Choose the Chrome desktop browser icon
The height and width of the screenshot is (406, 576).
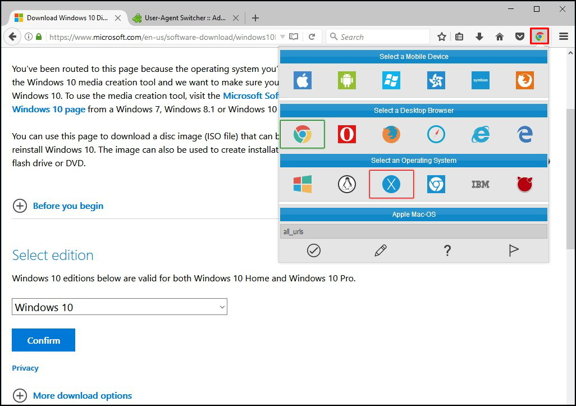tap(303, 134)
